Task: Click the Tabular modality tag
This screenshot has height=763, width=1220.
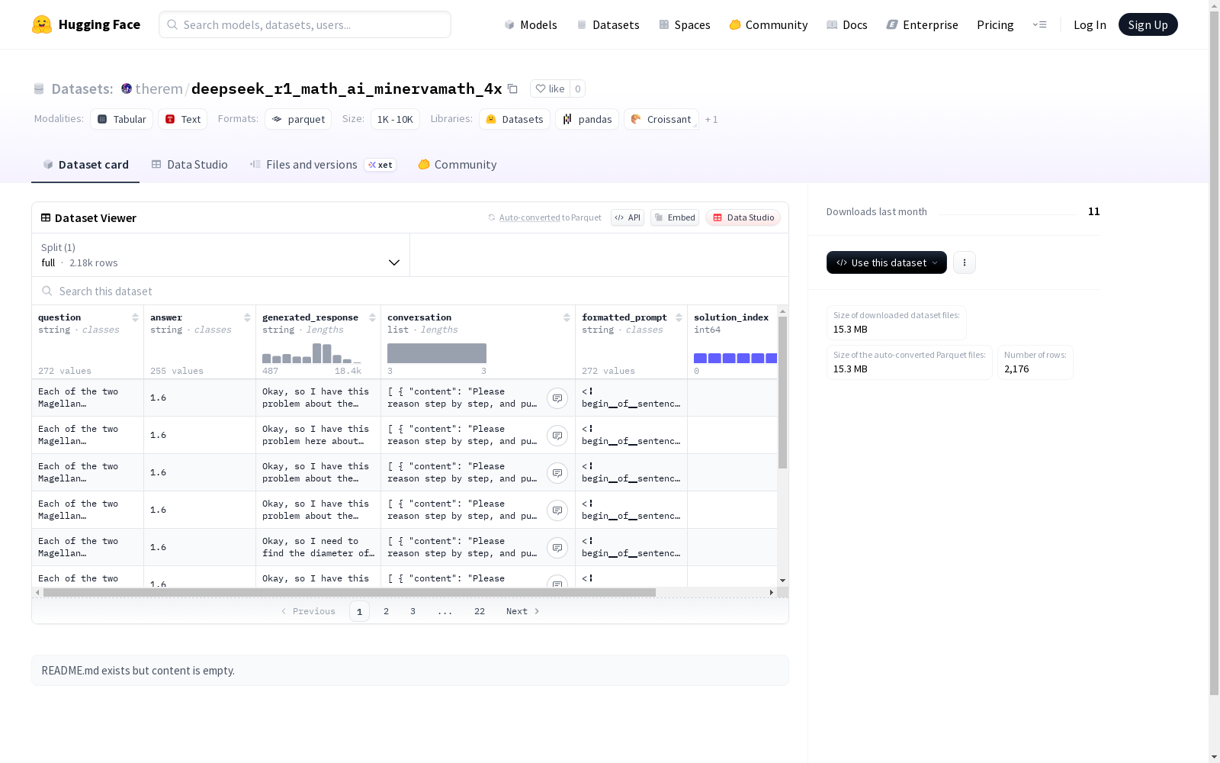Action: click(122, 119)
